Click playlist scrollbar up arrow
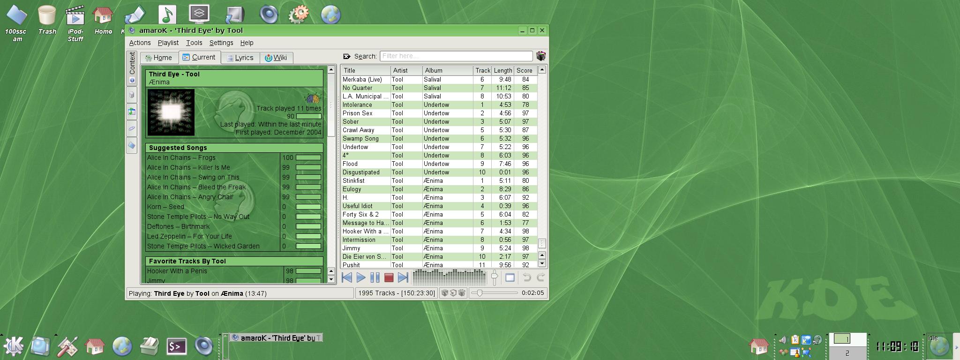 click(x=542, y=70)
